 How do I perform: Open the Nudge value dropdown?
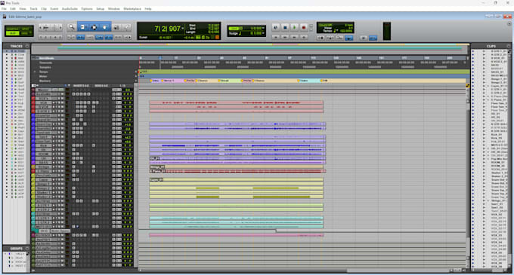(263, 33)
